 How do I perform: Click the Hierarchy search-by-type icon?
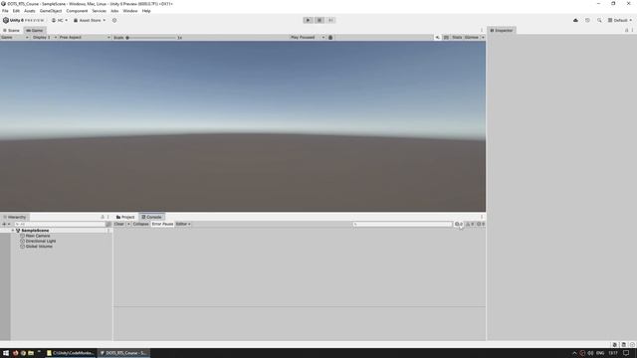[108, 224]
